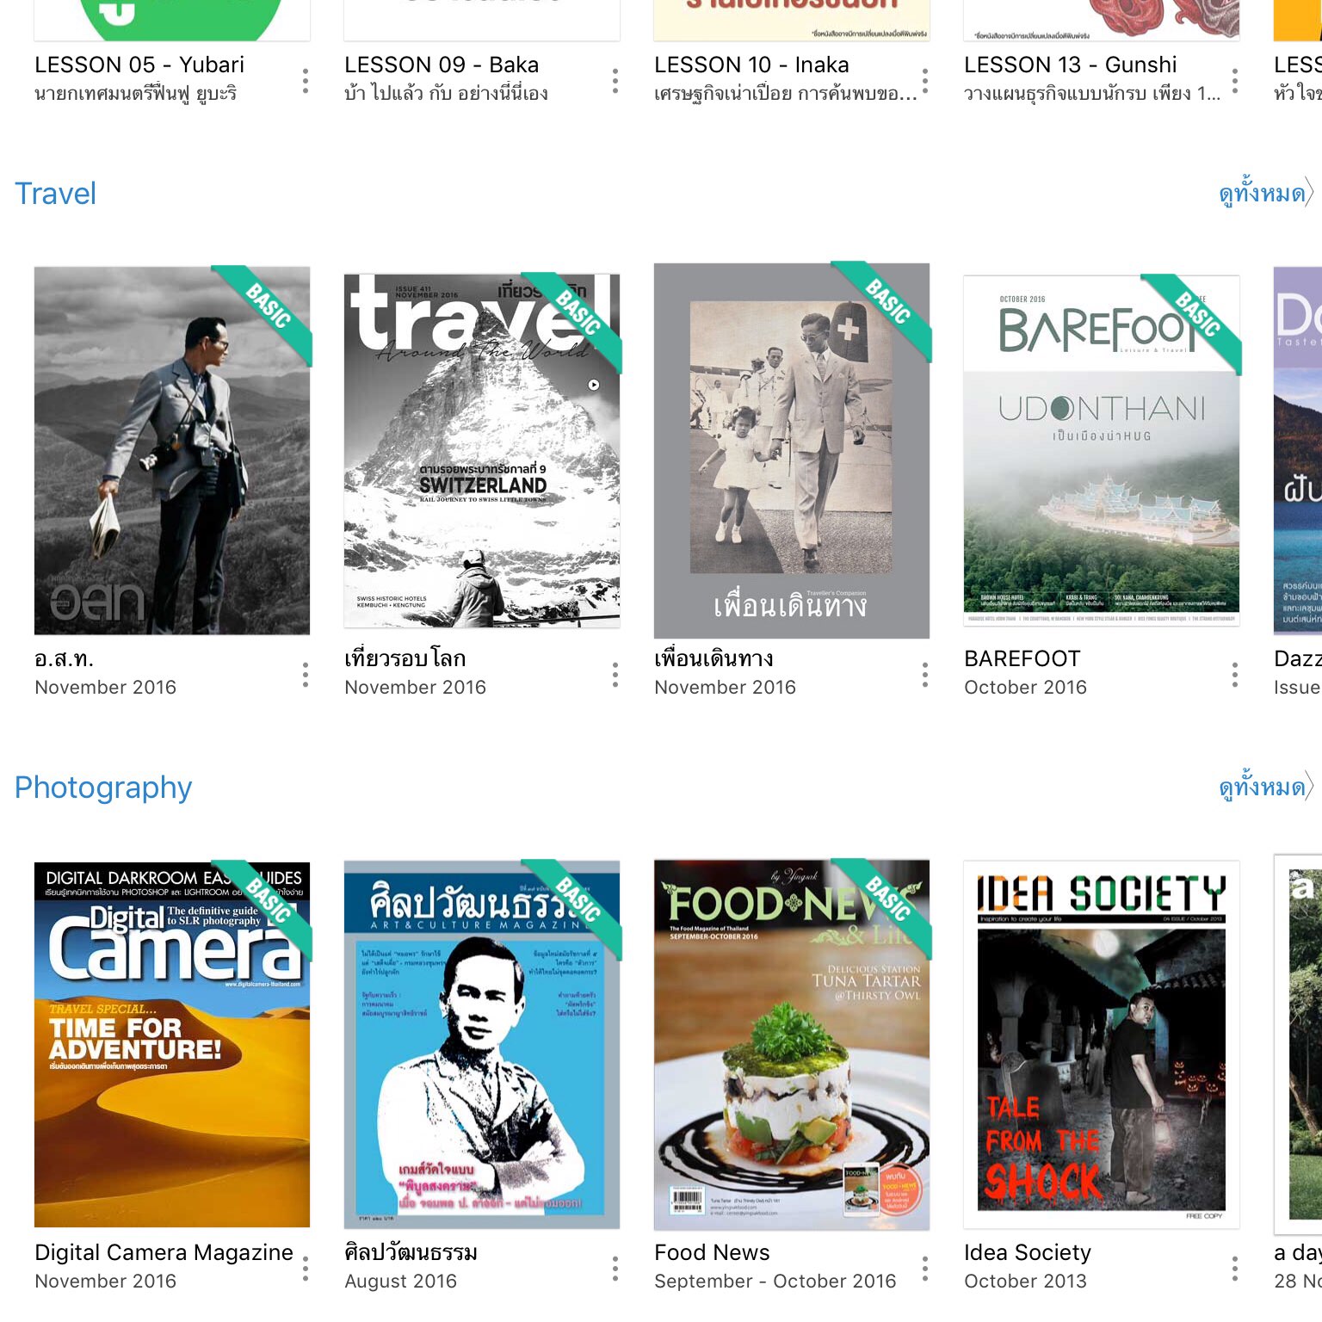Open three-dot menu for Digital Camera Magazine
Screen dimensions: 1322x1322
tap(306, 1268)
